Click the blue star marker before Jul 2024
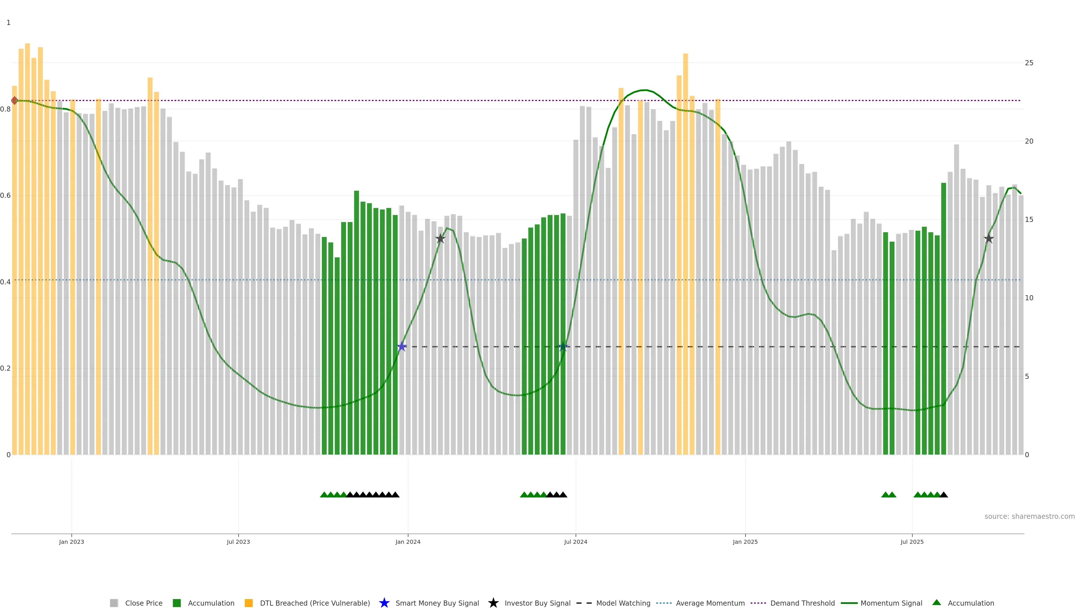Image resolution: width=1089 pixels, height=613 pixels. (x=563, y=347)
